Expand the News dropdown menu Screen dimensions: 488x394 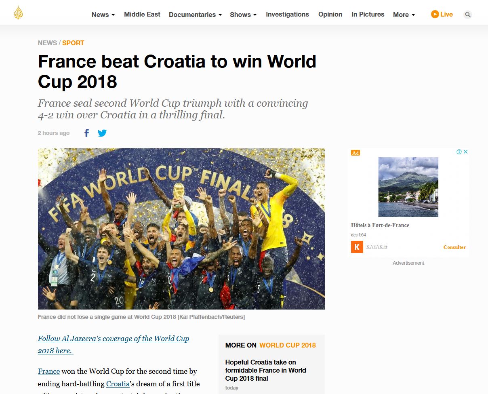coord(103,15)
